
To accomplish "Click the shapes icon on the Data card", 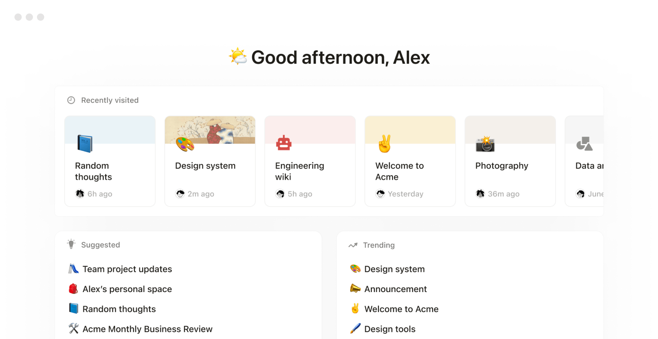I will [584, 144].
